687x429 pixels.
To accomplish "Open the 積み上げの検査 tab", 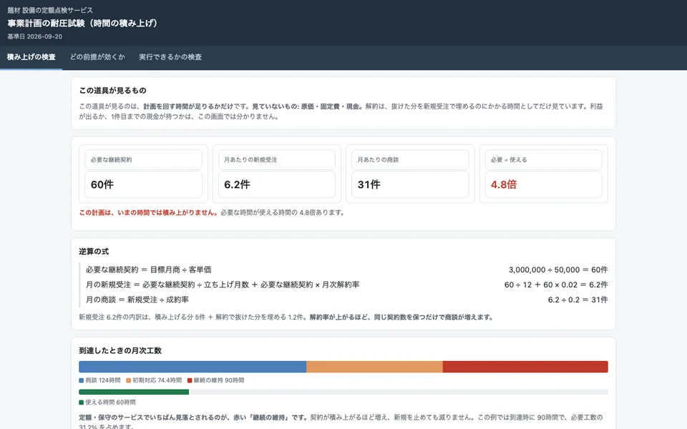I will (31, 57).
